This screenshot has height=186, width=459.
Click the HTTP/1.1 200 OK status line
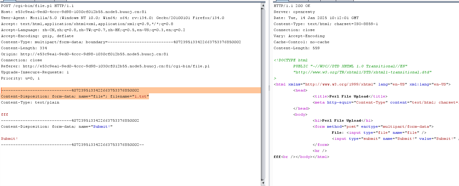click(x=292, y=6)
